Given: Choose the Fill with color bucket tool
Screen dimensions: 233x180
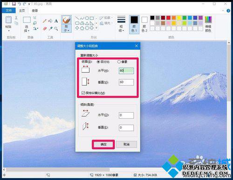Looking at the screenshot, I should [x=50, y=21].
